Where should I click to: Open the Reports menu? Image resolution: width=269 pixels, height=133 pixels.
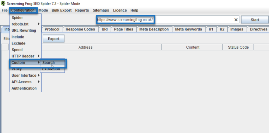click(x=82, y=10)
